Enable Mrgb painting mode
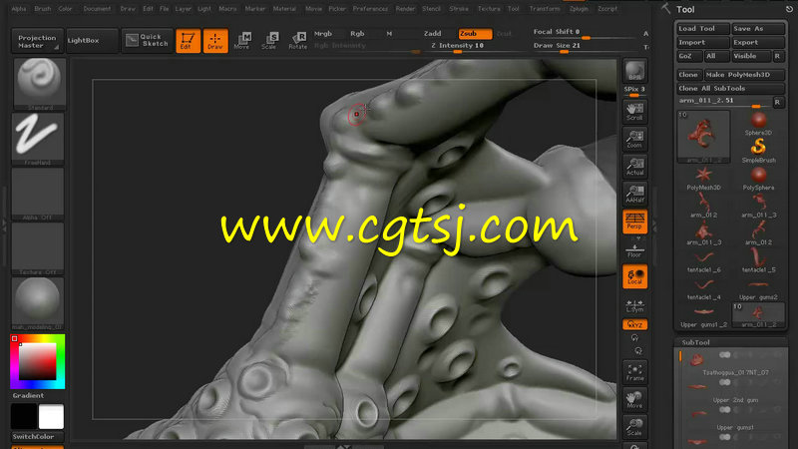 [322, 34]
